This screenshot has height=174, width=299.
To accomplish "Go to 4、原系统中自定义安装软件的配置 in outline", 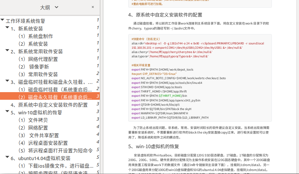I will pyautogui.click(x=49, y=105).
